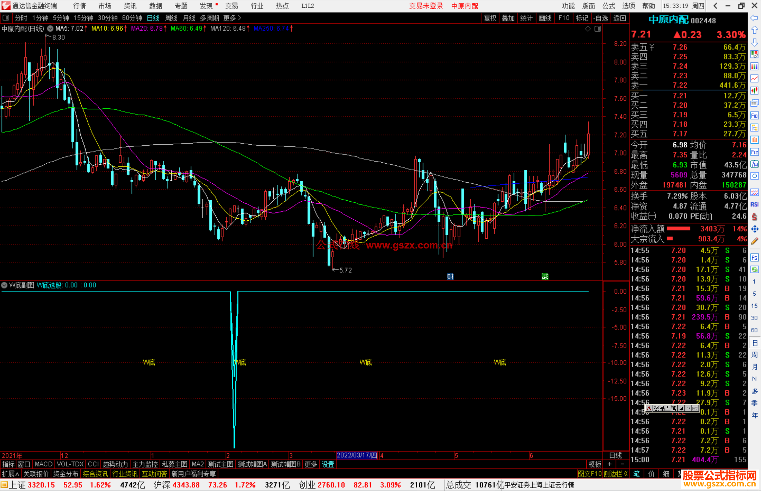The width and height of the screenshot is (761, 491).
Task: Click the 减 marker on the chart timeline
Action: point(545,277)
